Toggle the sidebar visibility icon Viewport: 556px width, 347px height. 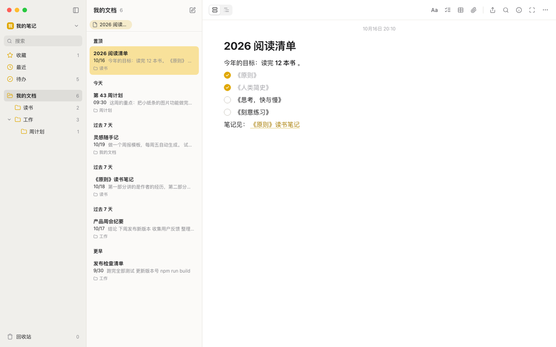(x=76, y=10)
